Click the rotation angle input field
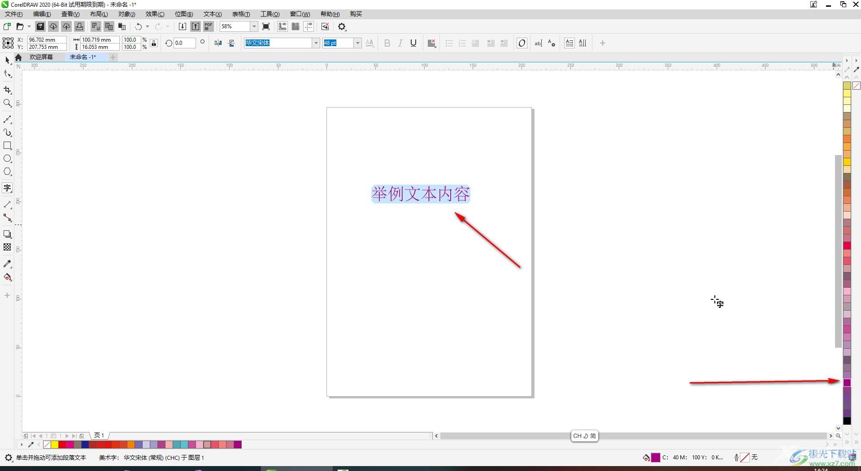The image size is (861, 471). [x=185, y=43]
